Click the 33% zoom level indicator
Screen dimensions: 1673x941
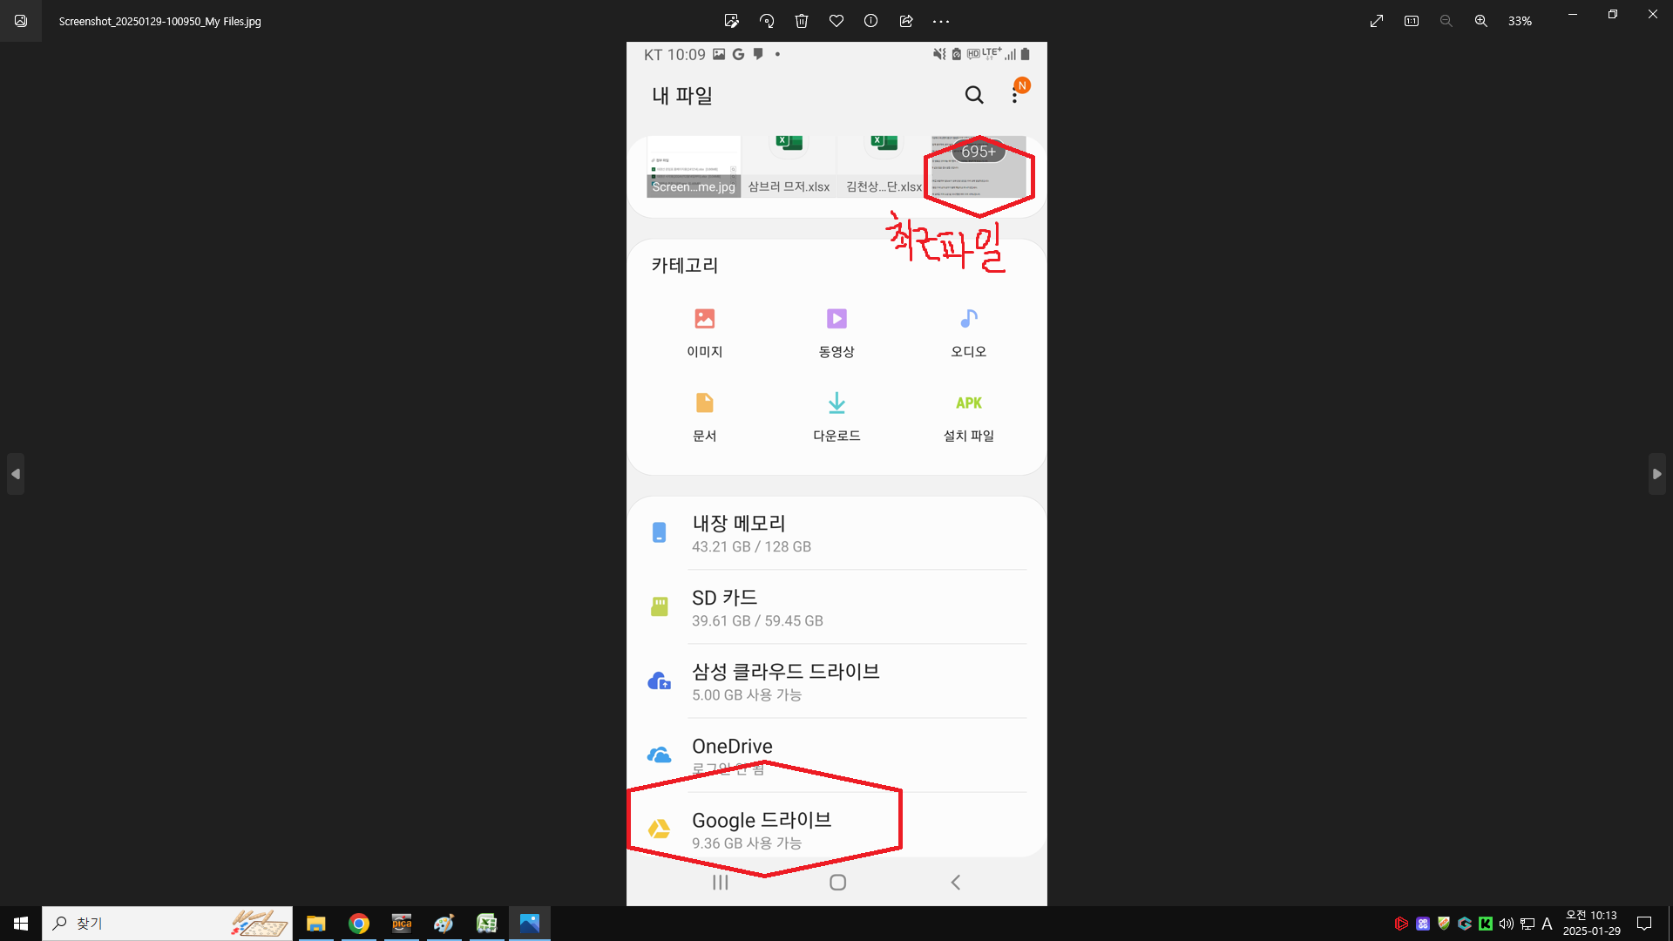tap(1520, 21)
